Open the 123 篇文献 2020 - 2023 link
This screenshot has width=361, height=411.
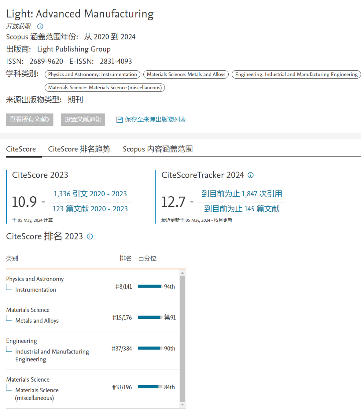tap(90, 209)
